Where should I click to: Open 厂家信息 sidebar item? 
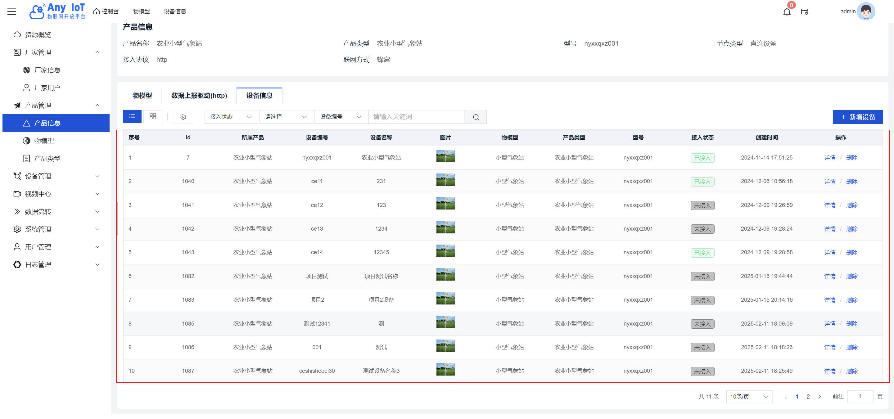[x=47, y=70]
